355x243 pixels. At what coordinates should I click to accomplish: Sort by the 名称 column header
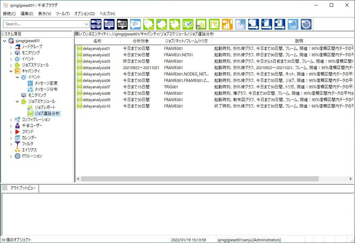pyautogui.click(x=98, y=41)
